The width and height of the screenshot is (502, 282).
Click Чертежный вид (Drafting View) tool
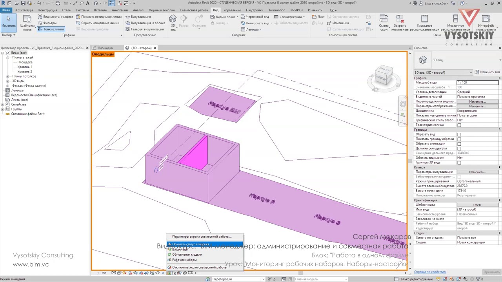255,17
